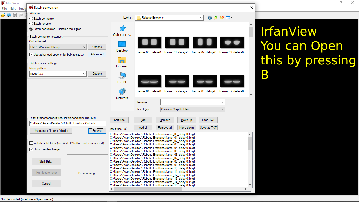Expand the Name pattern combo box
The image size is (359, 202).
[84, 74]
